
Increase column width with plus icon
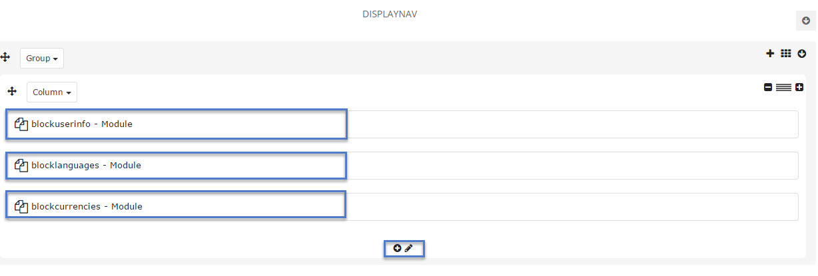(799, 87)
